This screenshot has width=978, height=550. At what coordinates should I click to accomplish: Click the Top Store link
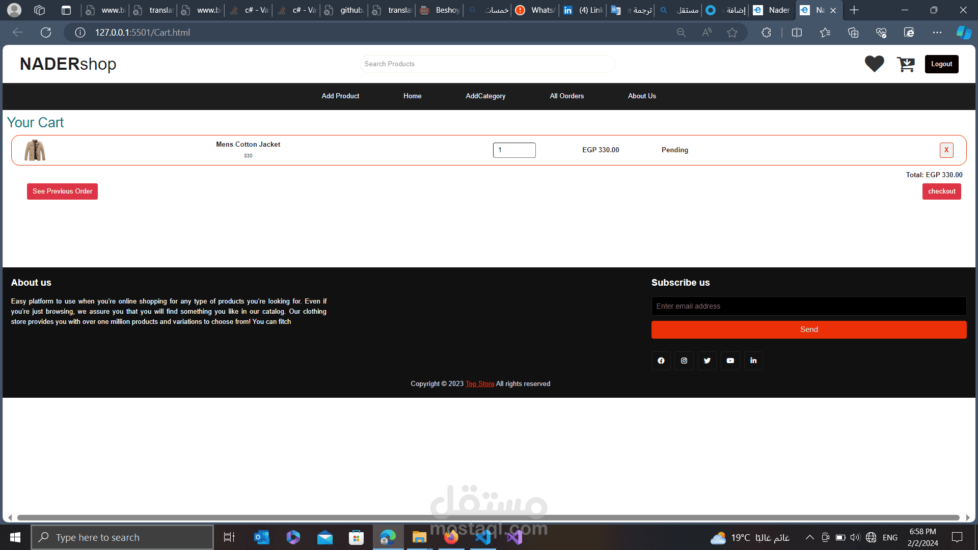point(479,384)
